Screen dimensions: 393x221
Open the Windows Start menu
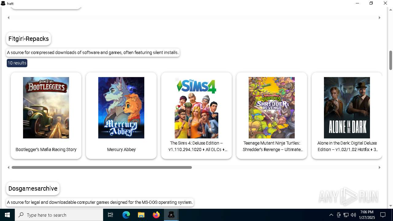tap(7, 215)
